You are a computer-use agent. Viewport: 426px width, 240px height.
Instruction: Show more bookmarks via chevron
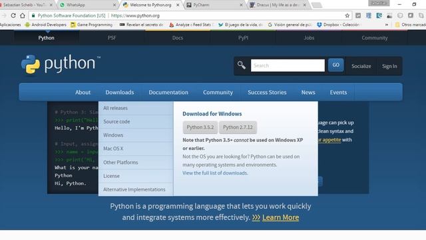387,25
